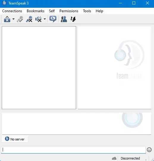Open the Permissions menu
Screen dimensions: 154x161
click(x=69, y=11)
